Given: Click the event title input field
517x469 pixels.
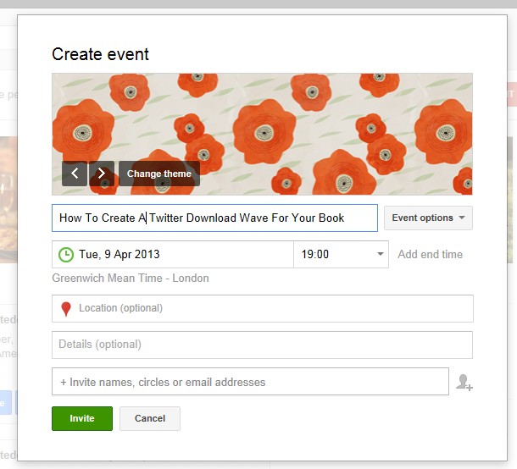Looking at the screenshot, I should click(x=214, y=218).
